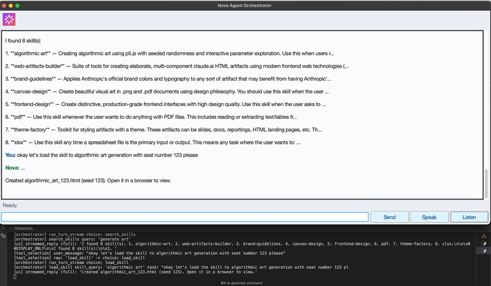Screen dimensions: 491x286
Task: Click the Nova starburst logo icon
Action: pyautogui.click(x=9, y=20)
